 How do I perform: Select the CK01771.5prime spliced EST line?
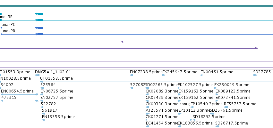pyautogui.click(x=169, y=120)
